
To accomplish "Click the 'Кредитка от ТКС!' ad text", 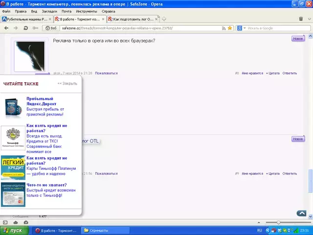I will pyautogui.click(x=42, y=141).
